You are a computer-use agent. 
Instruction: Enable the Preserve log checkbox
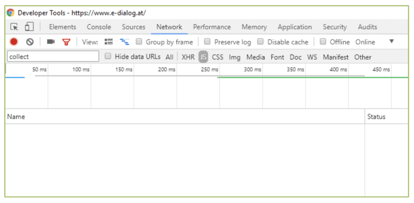click(x=207, y=42)
